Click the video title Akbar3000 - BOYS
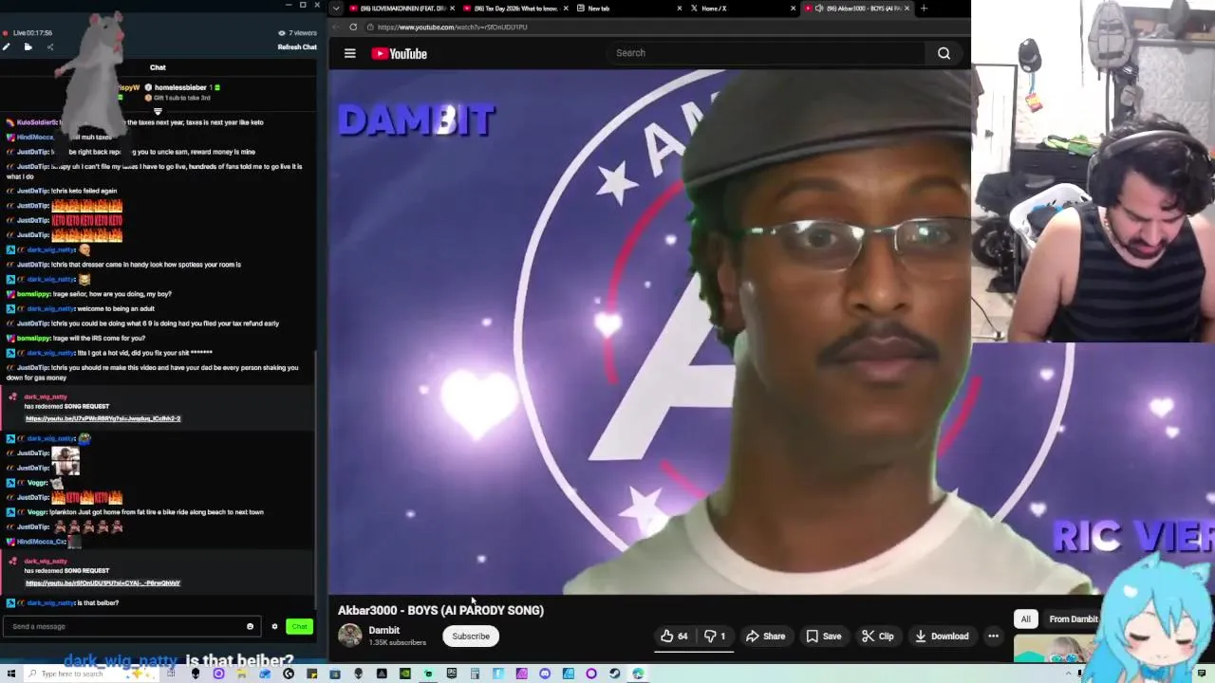 pos(440,610)
